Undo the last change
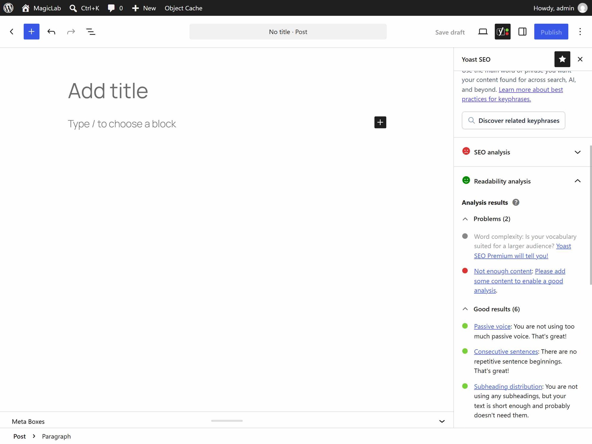 pyautogui.click(x=51, y=32)
